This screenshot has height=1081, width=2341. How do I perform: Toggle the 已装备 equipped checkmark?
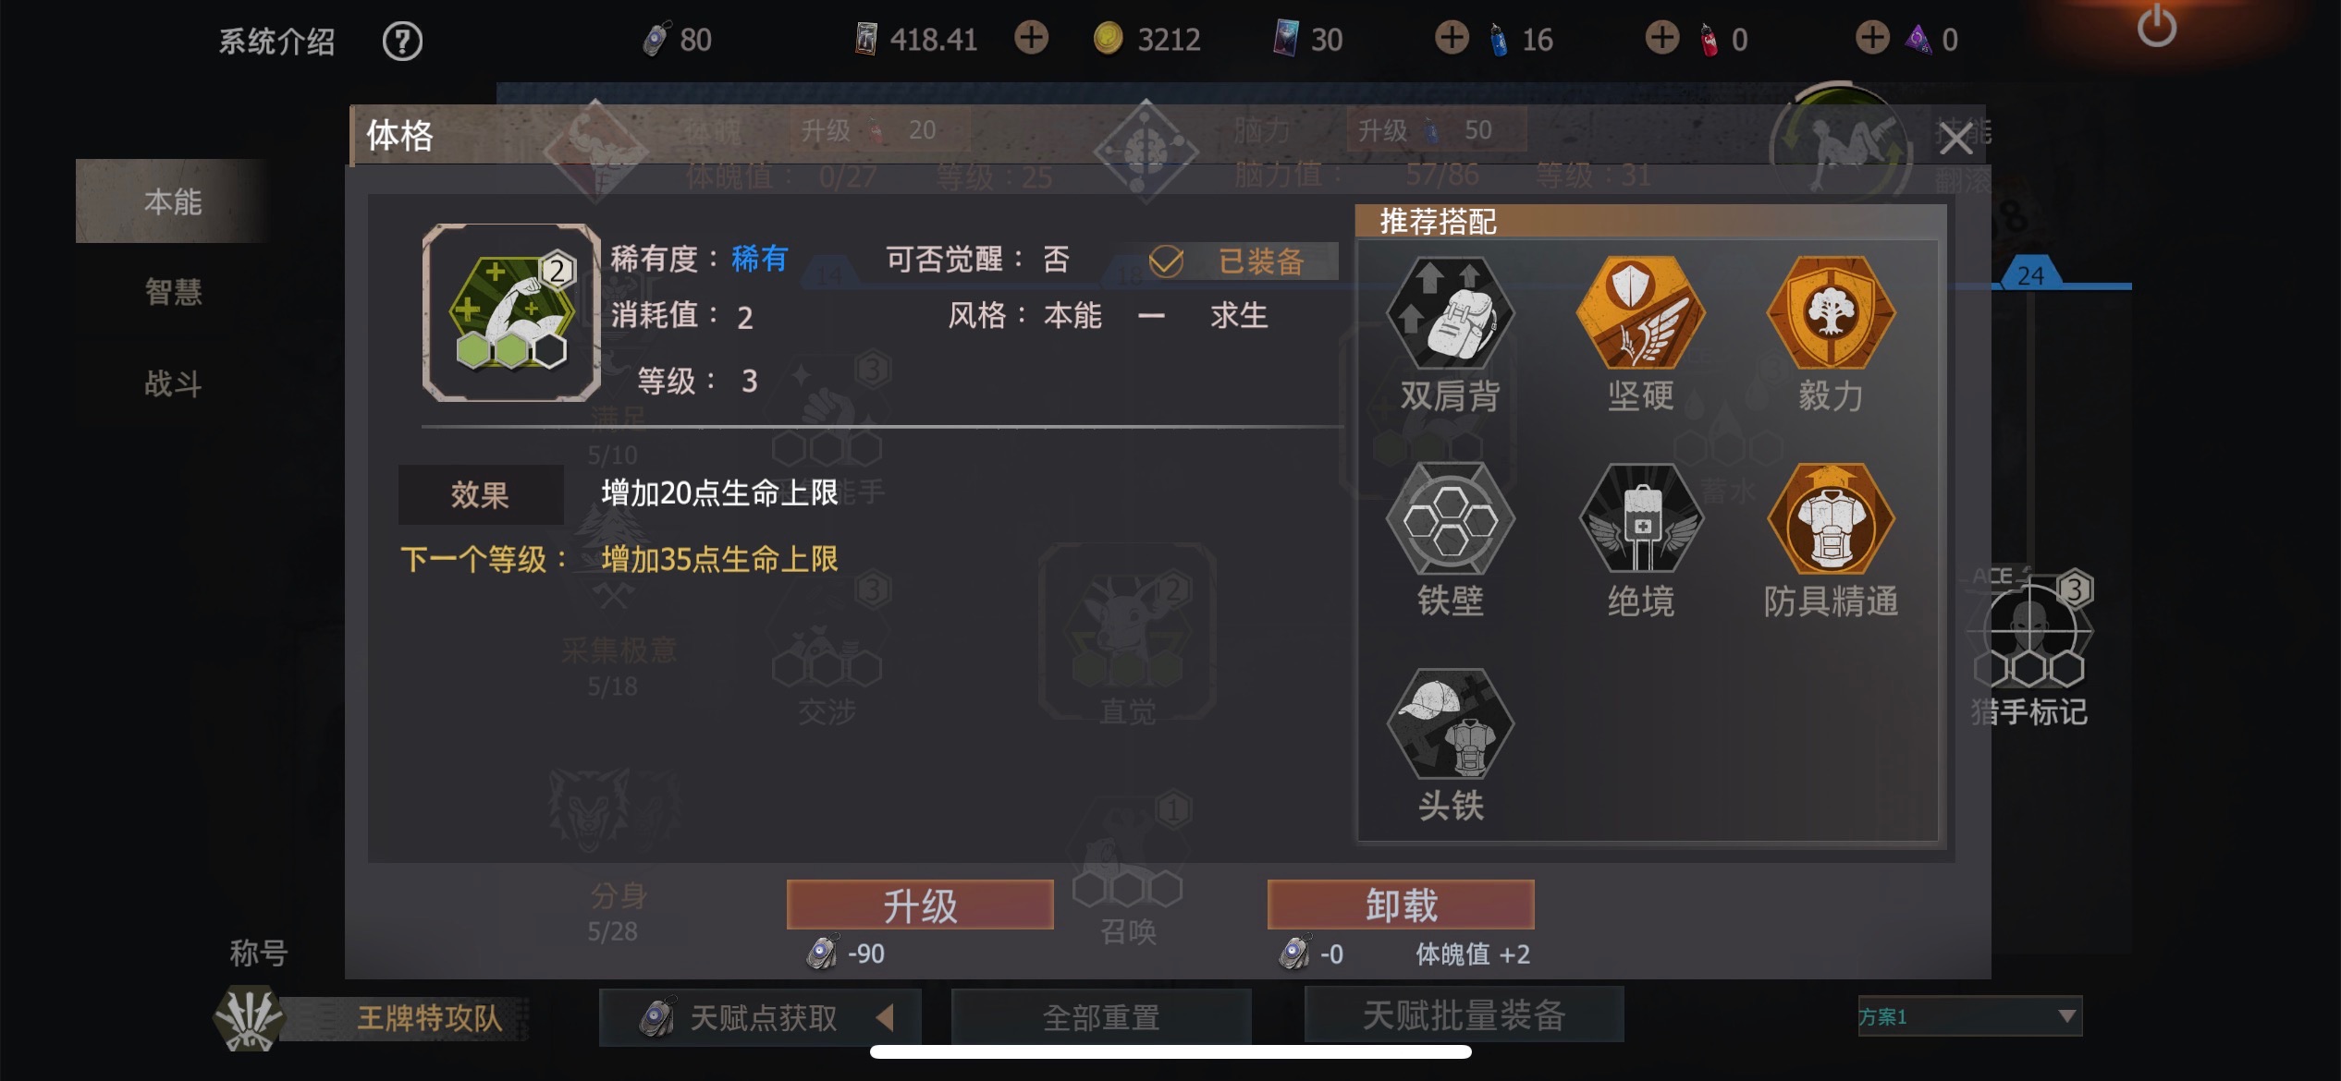pos(1166,261)
